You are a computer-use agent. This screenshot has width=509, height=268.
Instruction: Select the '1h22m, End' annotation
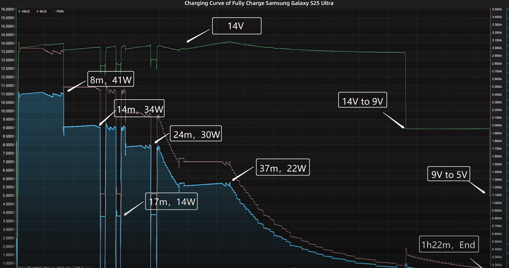(x=449, y=244)
